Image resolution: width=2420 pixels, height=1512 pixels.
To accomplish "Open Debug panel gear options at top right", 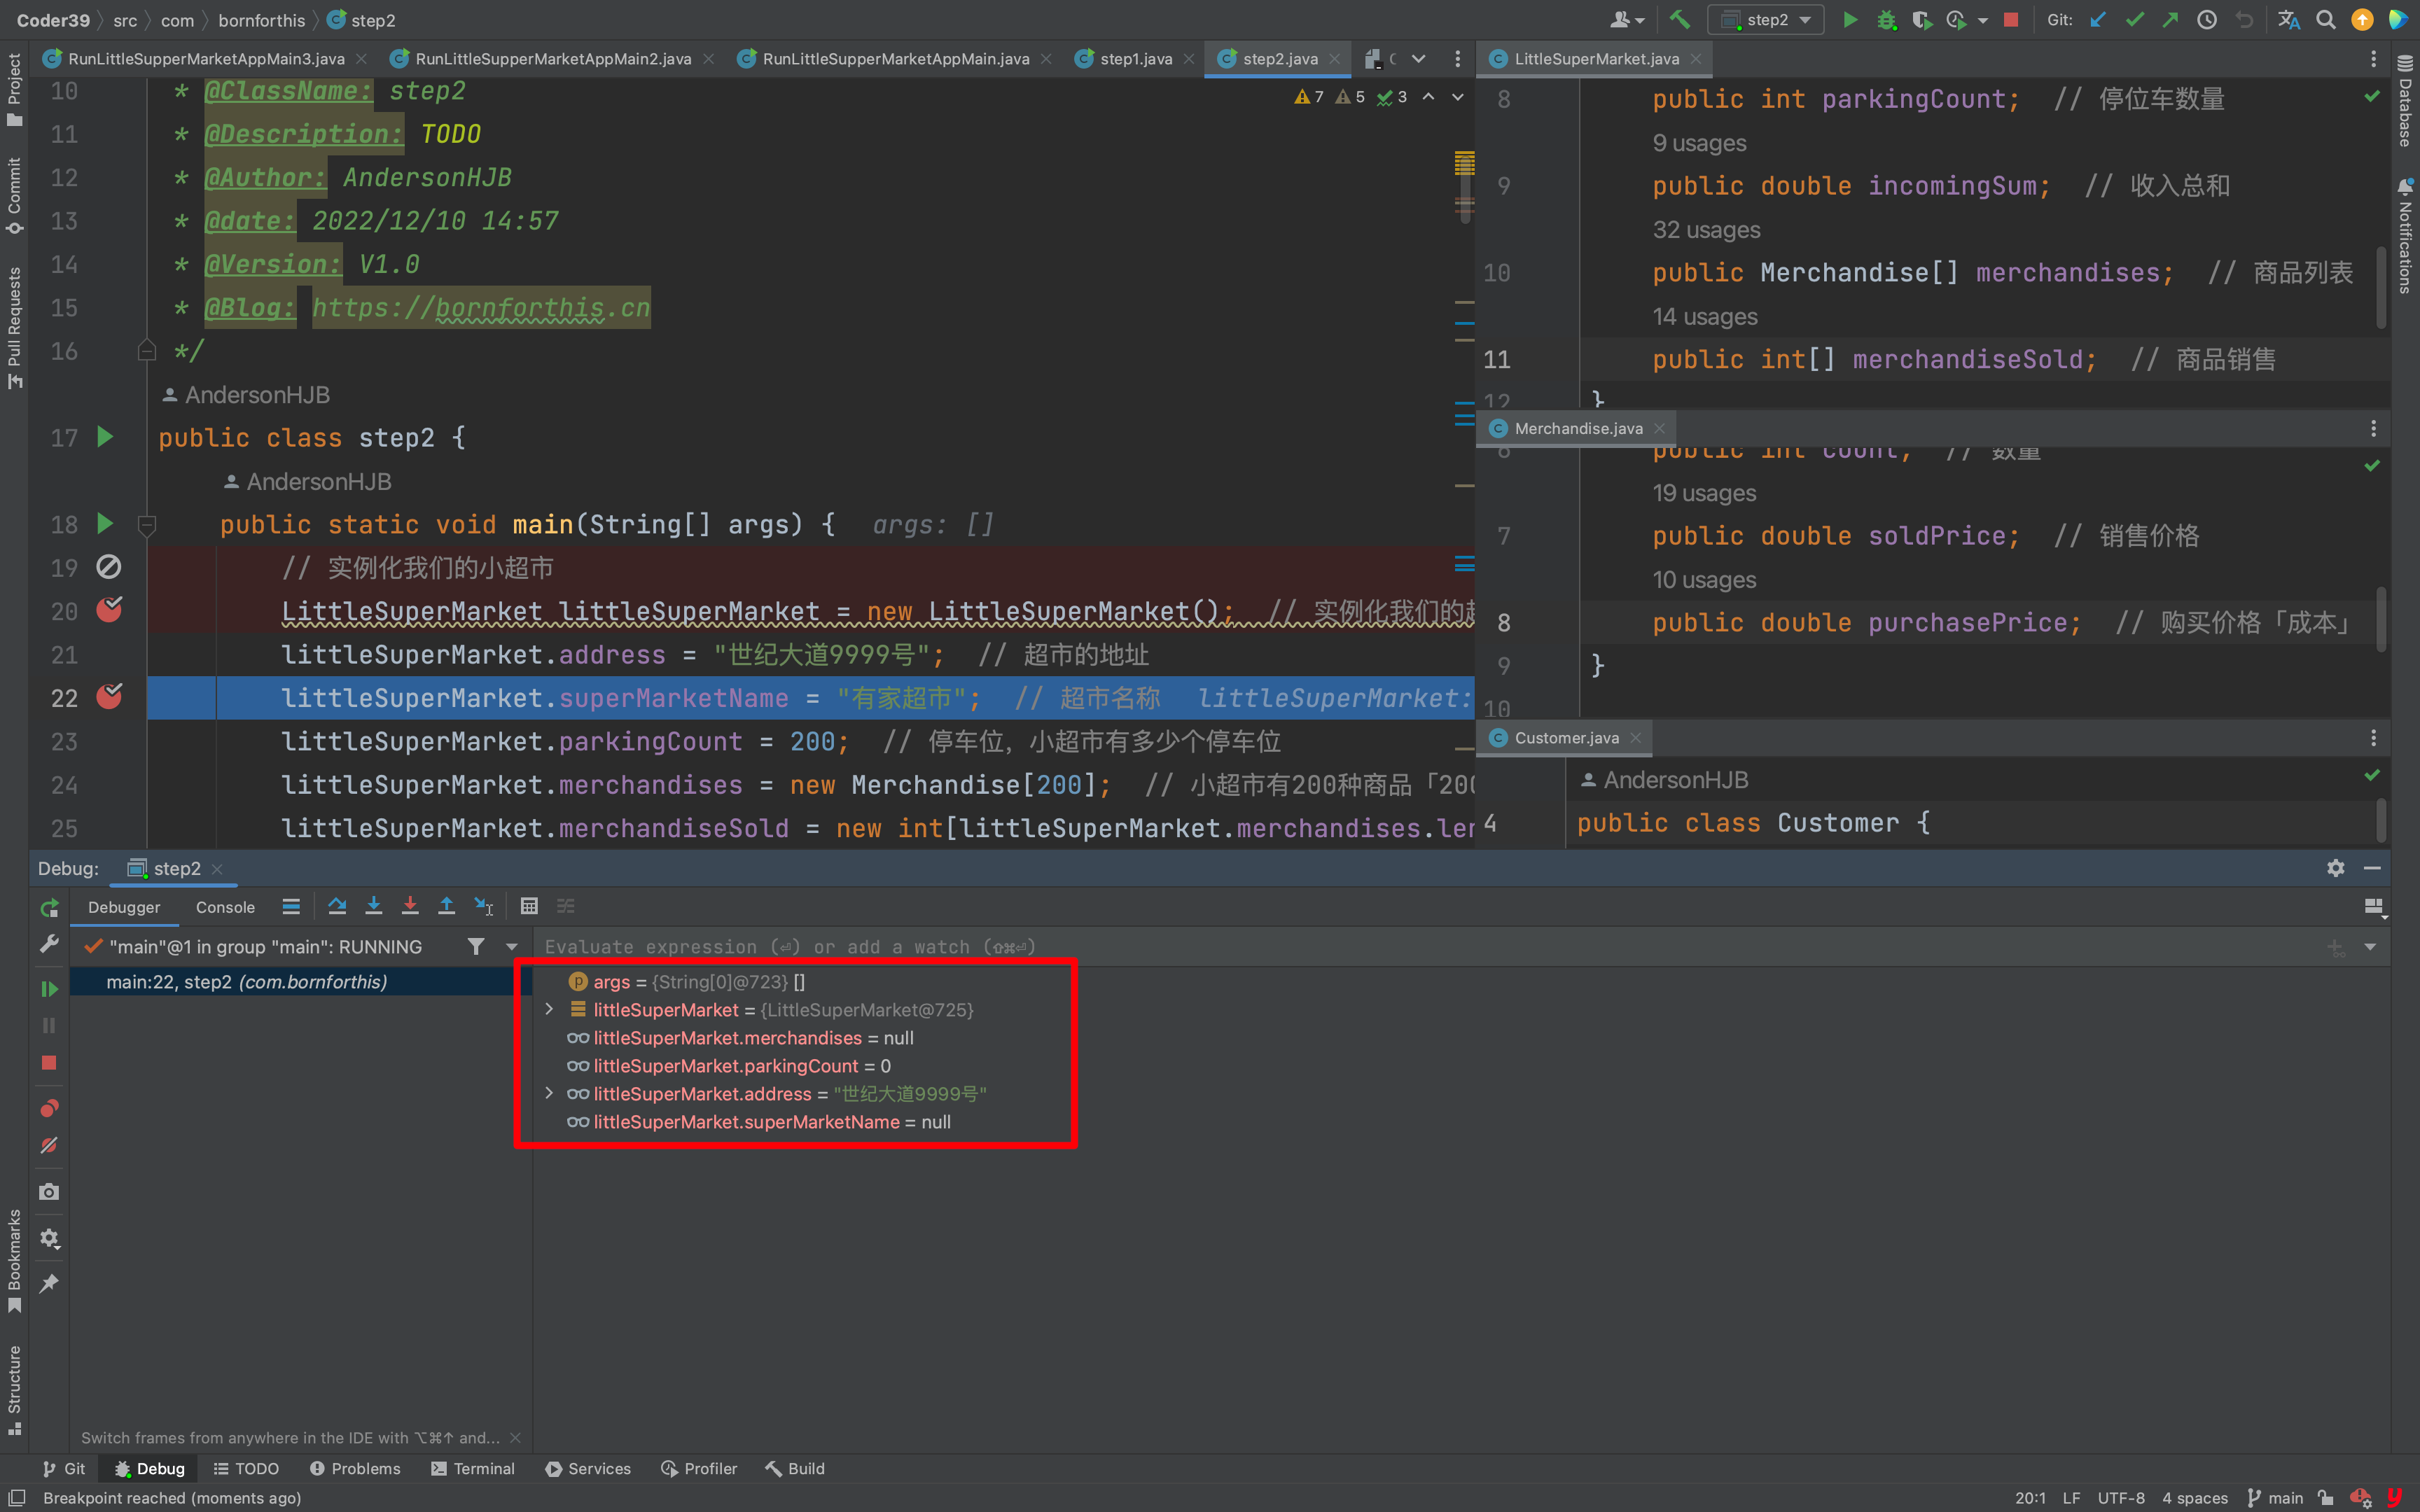I will pyautogui.click(x=2335, y=868).
